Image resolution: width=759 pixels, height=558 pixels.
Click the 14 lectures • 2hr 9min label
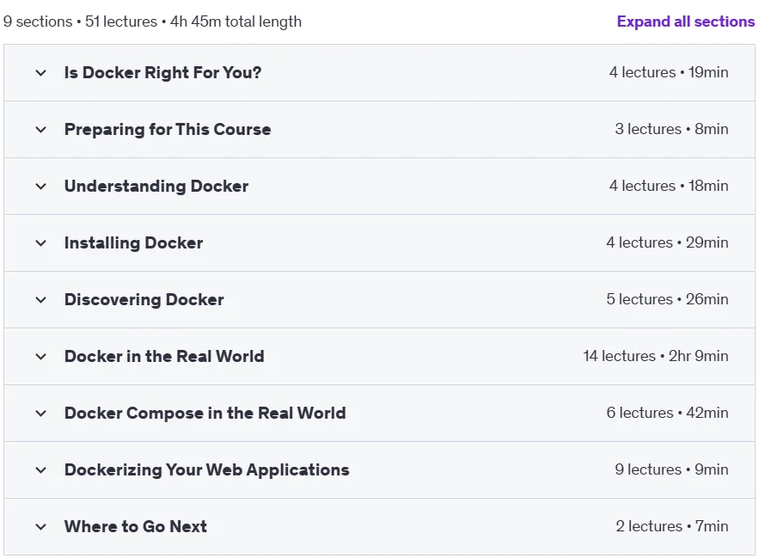click(655, 356)
